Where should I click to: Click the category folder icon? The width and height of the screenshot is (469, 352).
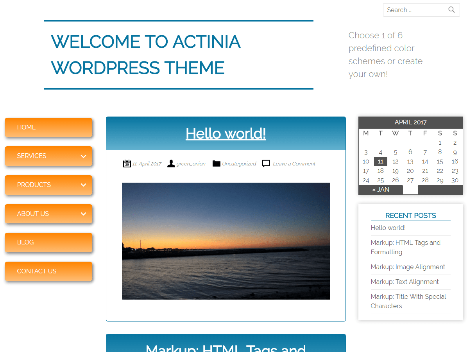coord(217,163)
